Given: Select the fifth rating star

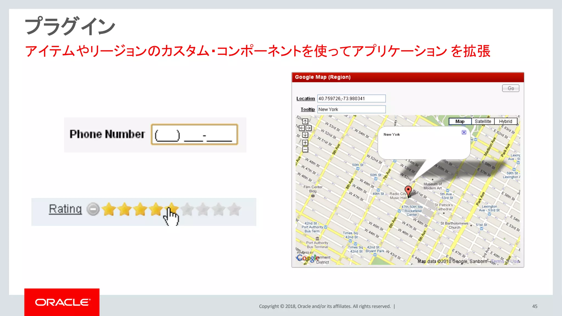Looking at the screenshot, I should tap(172, 209).
